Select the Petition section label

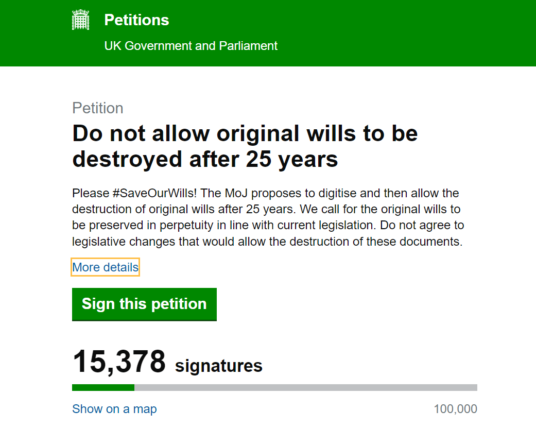pos(97,108)
